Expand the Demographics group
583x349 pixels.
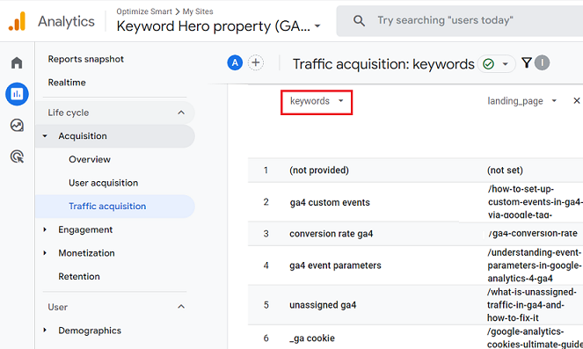coord(45,330)
